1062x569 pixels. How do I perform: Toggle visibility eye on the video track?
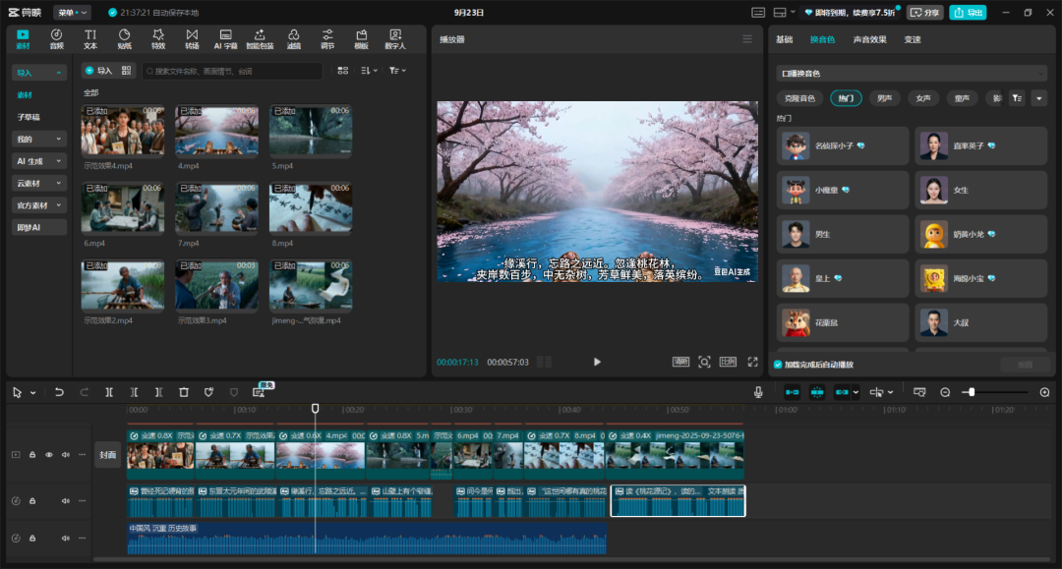coord(49,455)
